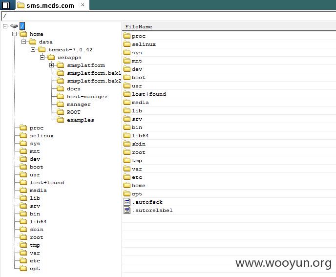Click proc folder icon in file list
Screen dimensions: 336x277
127,36
